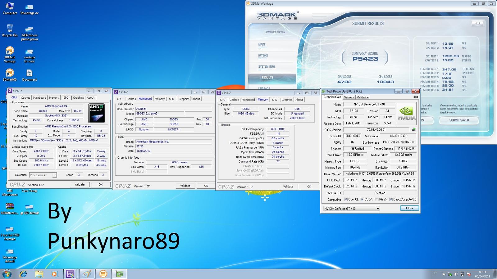Image resolution: width=497 pixels, height=279 pixels.
Task: Toggle the DirectCompute 5.0 checkbox
Action: click(x=391, y=200)
